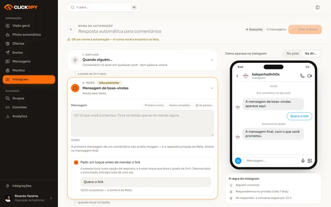Viewport: 331px width, 207px height.
Task: Click the Piloto automático robot icon
Action: [7, 34]
